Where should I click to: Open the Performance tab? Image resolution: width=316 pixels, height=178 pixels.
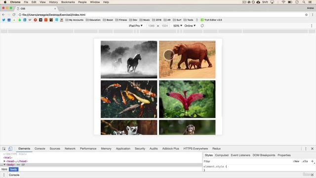pos(88,148)
